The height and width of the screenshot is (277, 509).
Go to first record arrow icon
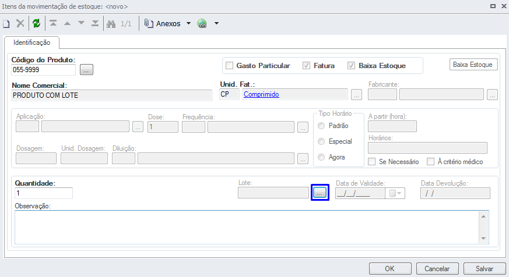(53, 23)
